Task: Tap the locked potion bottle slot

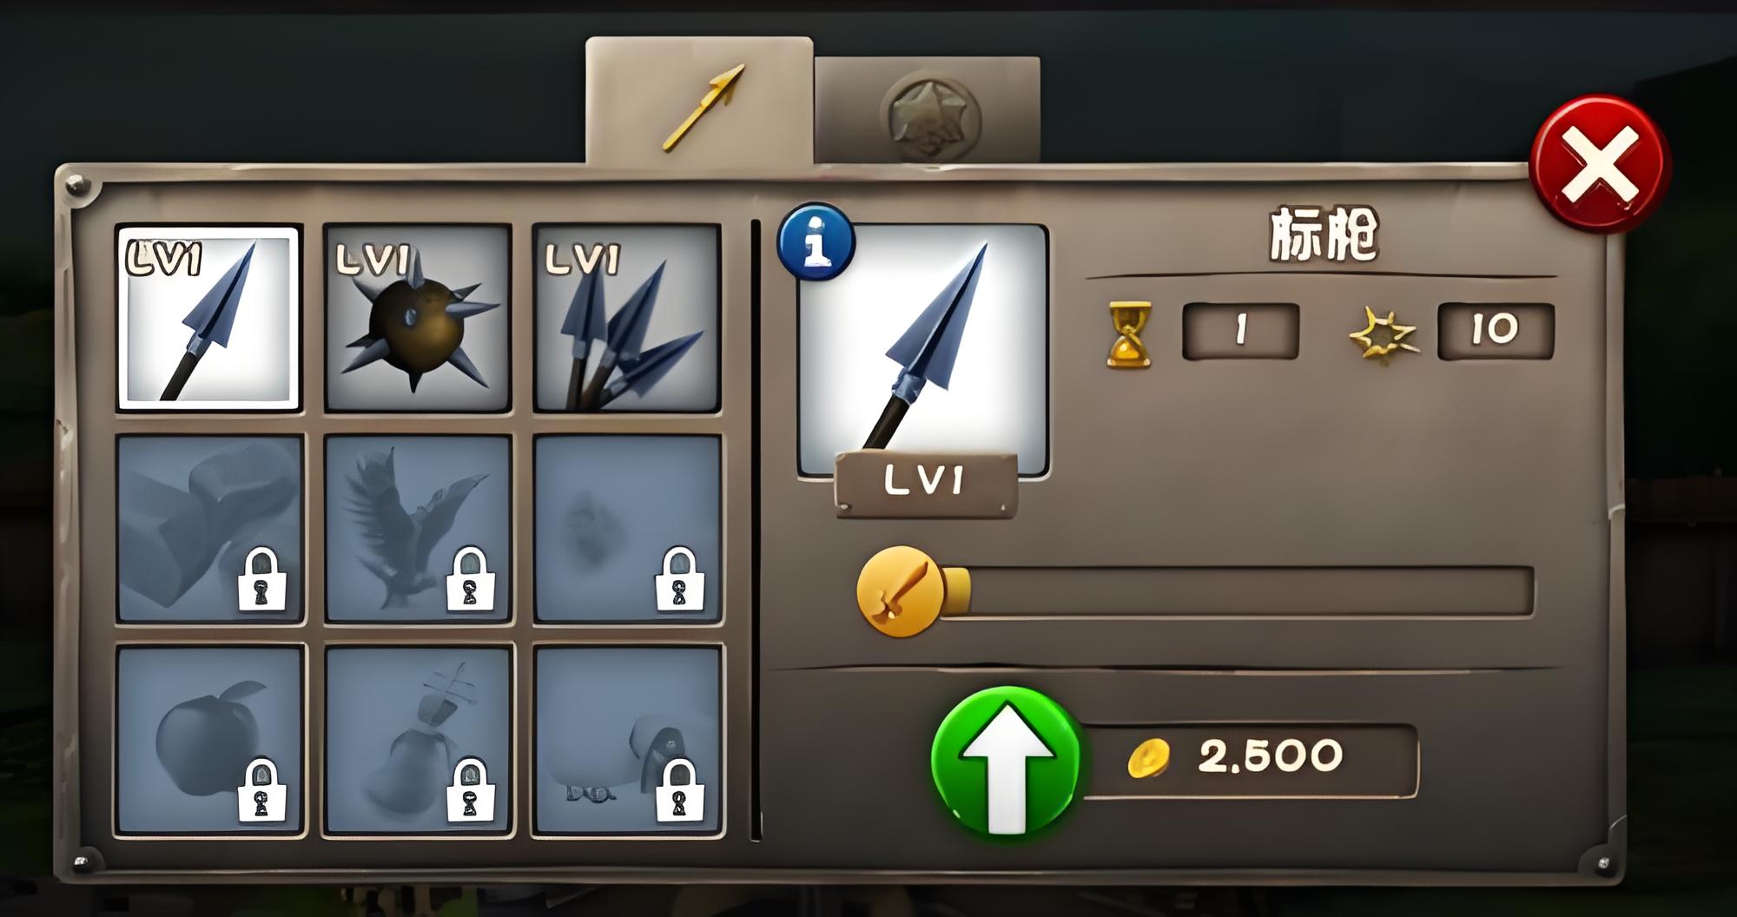Action: [419, 740]
